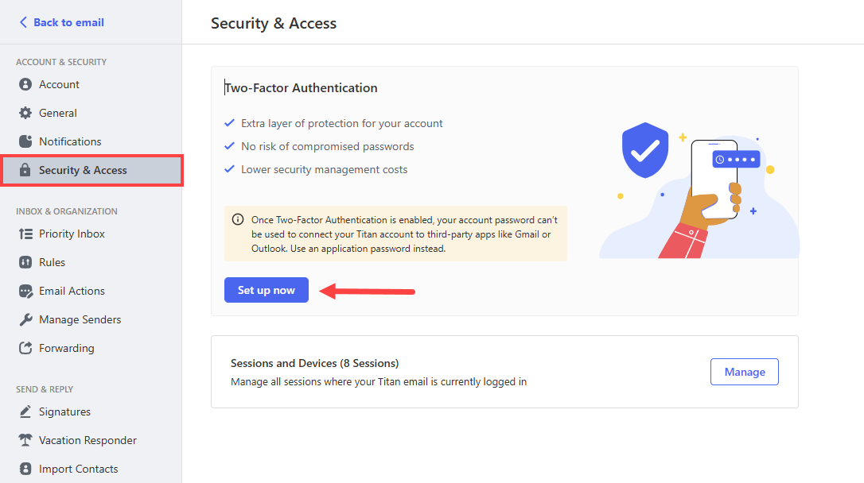Click the Import Contacts icon
Screen dimensions: 864x483
coord(25,469)
